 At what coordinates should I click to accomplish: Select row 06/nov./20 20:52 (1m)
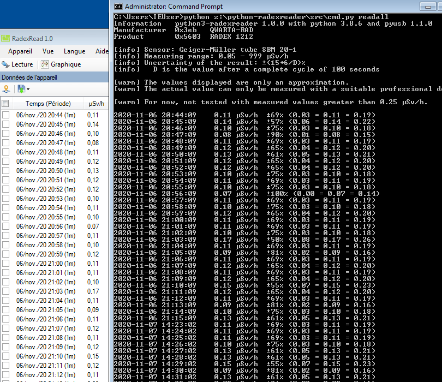coord(54,189)
